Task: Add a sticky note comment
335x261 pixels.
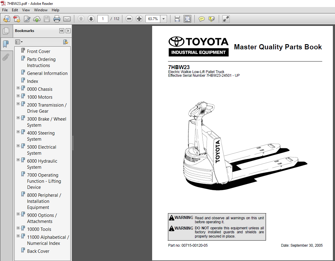Action: 201,19
